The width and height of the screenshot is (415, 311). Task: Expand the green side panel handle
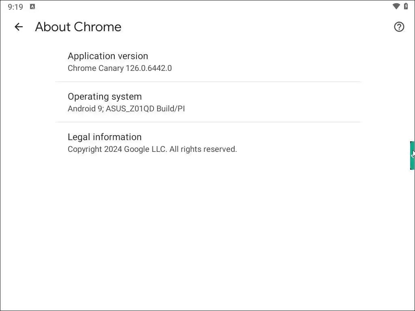[412, 155]
